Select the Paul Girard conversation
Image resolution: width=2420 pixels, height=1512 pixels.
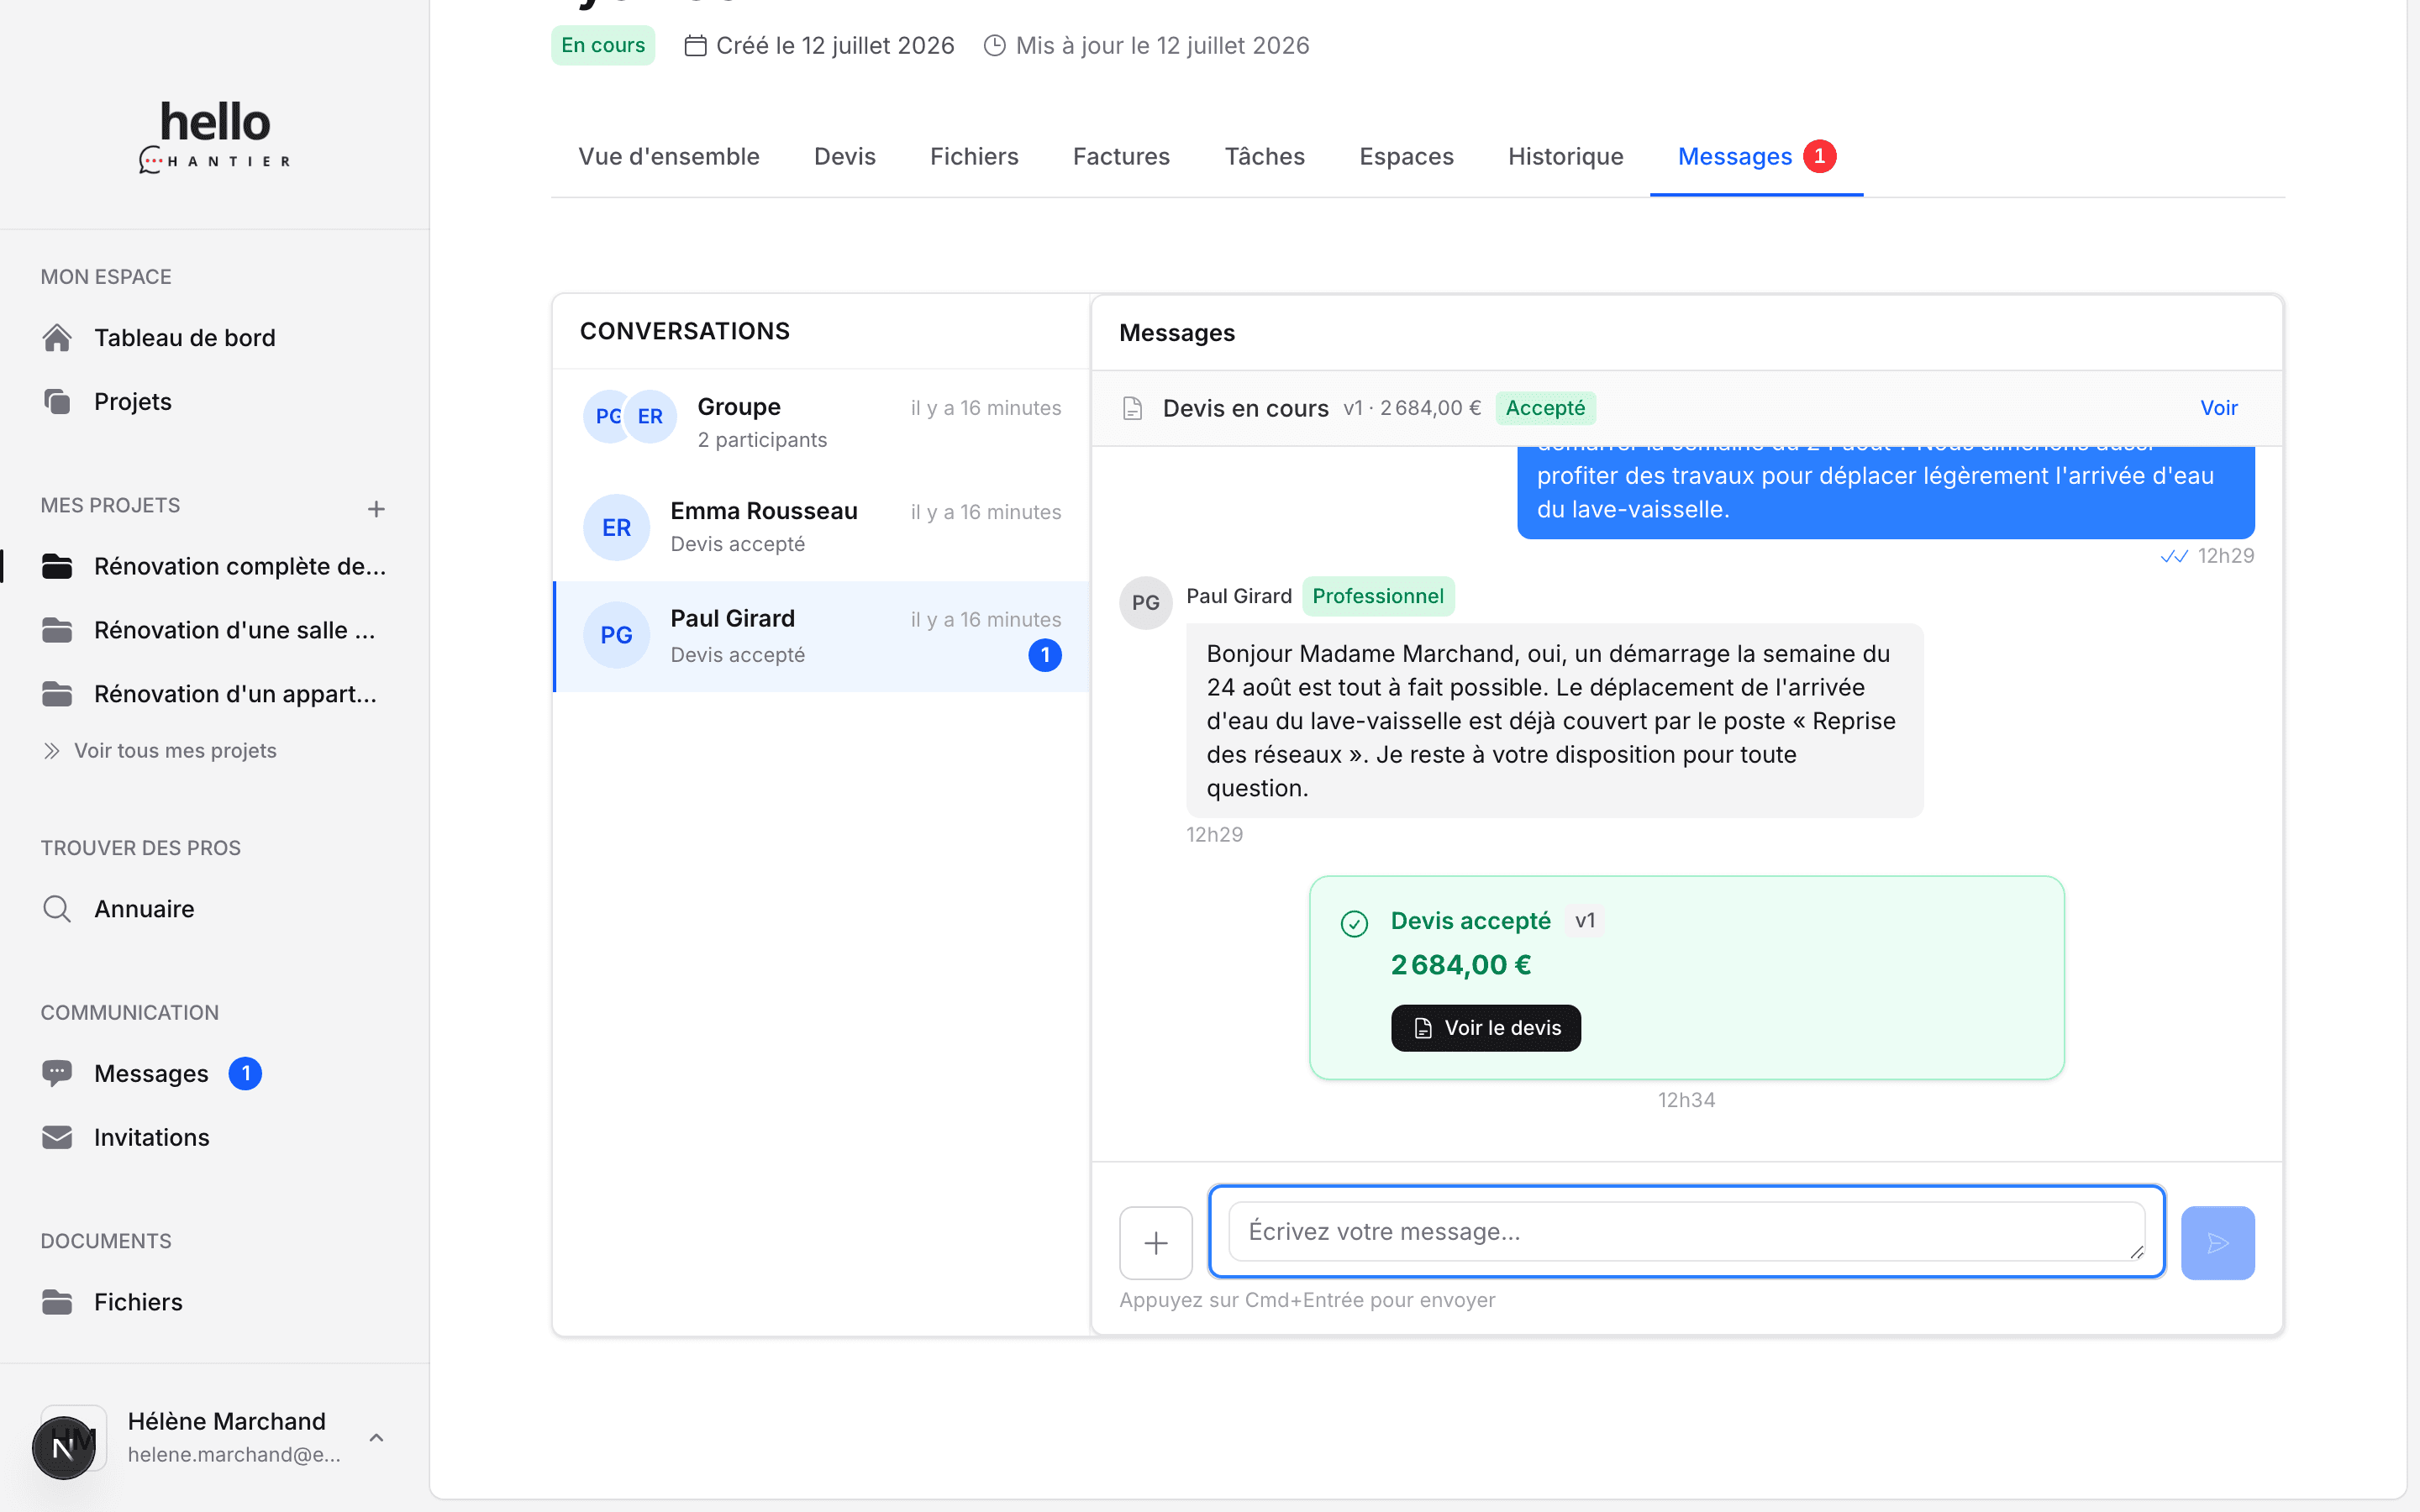click(x=821, y=636)
